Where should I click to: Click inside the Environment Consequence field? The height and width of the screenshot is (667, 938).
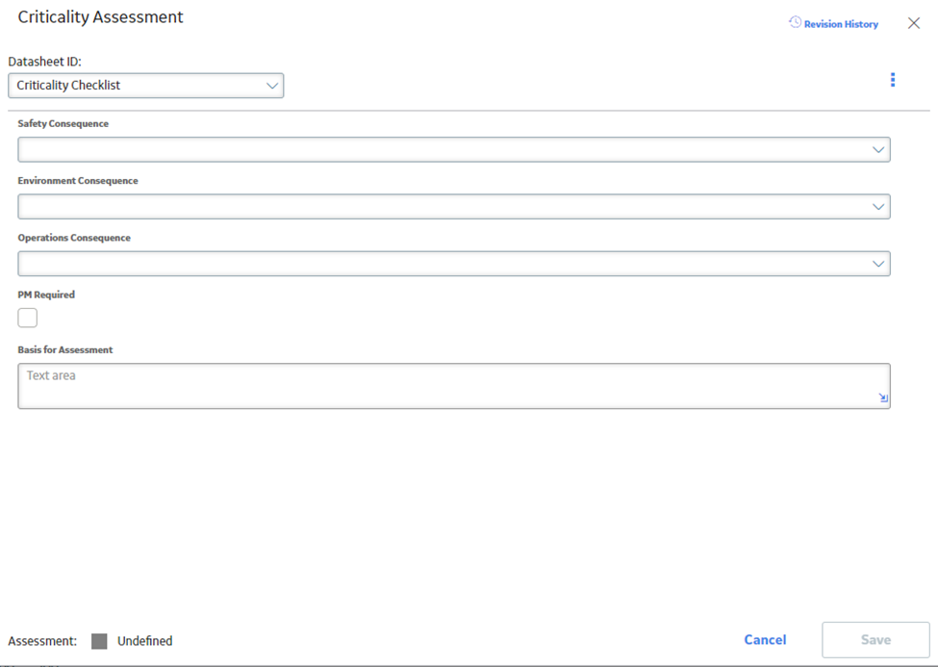click(454, 207)
